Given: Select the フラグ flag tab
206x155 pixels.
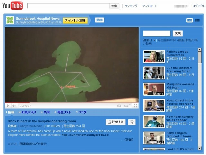Looking at the screenshot, I should [x=81, y=112].
